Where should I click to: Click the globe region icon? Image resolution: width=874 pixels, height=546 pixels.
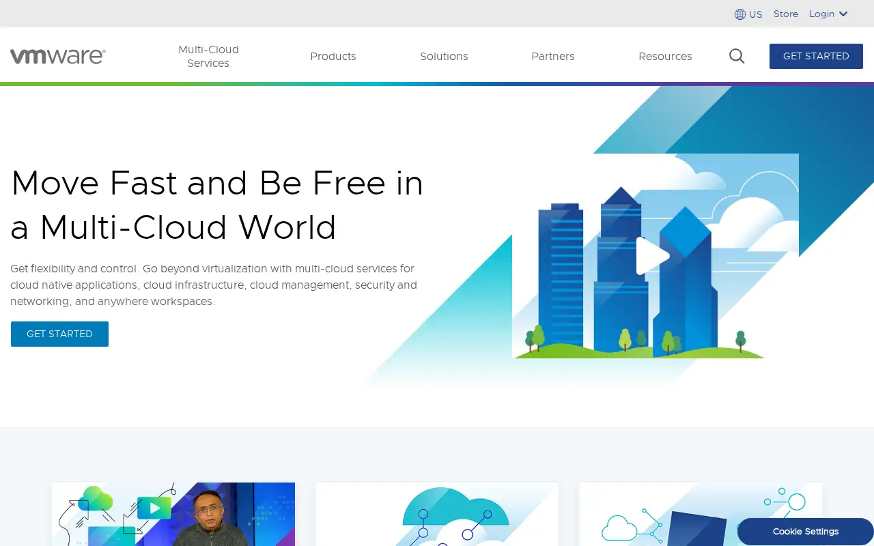[740, 14]
